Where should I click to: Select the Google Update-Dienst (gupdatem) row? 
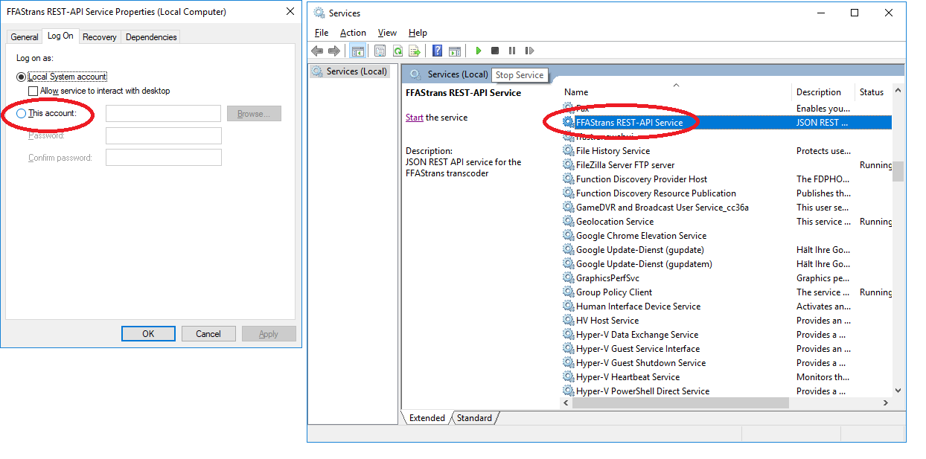(727, 264)
